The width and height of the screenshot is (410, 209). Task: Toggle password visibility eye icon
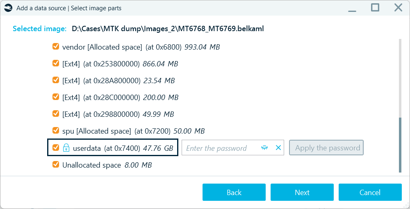tap(264, 148)
